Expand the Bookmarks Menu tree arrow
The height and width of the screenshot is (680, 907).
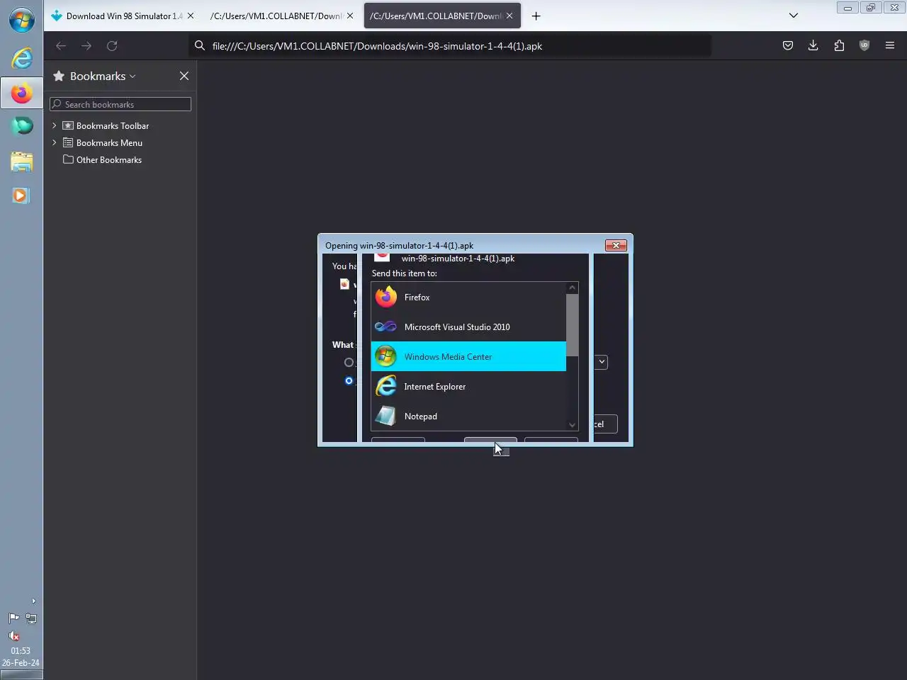click(54, 142)
